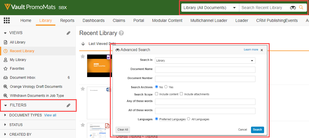Click the Document Name input field
The image size is (309, 138).
pyautogui.click(x=205, y=69)
